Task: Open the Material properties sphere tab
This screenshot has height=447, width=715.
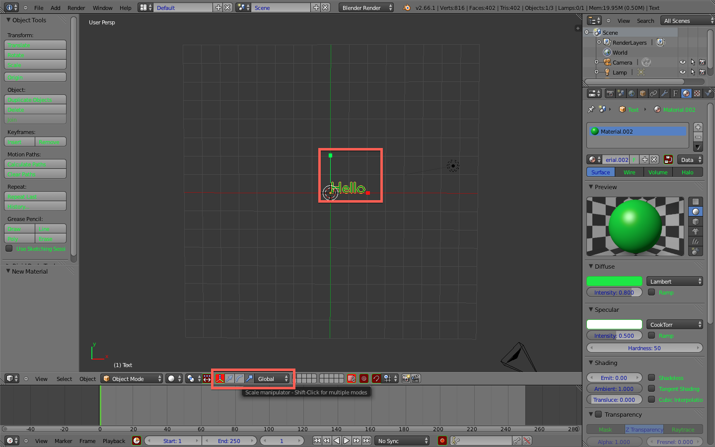Action: click(x=686, y=93)
